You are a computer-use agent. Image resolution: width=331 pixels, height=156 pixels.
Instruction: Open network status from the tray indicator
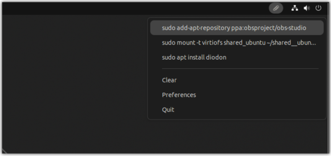[x=295, y=8]
